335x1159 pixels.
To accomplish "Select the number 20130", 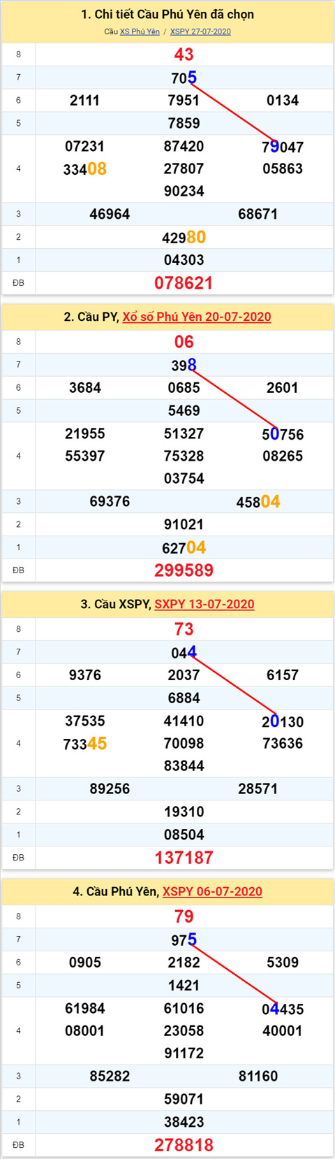I will click(283, 721).
